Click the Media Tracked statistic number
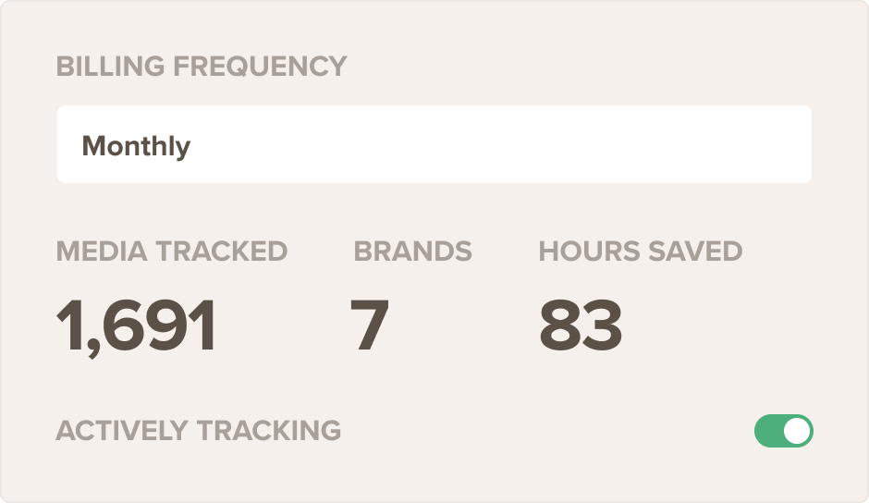Viewport: 869px width, 503px height. coord(136,326)
